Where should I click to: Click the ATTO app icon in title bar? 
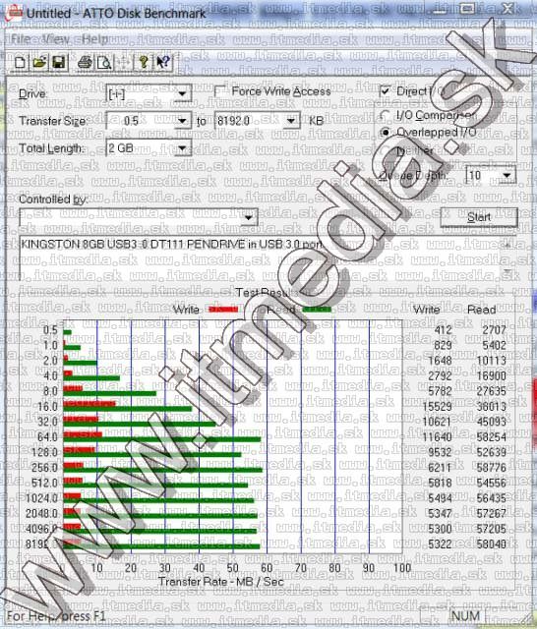(x=15, y=13)
